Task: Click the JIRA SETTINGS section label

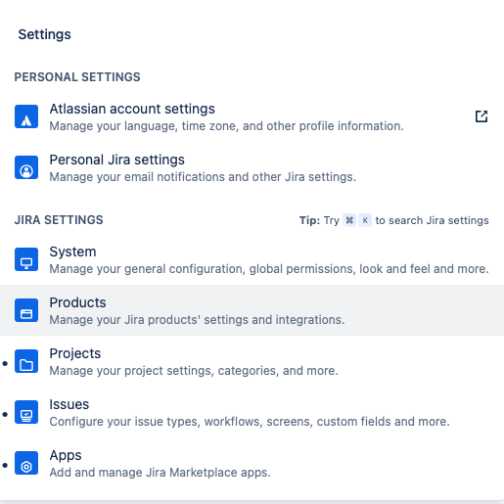Action: (59, 220)
